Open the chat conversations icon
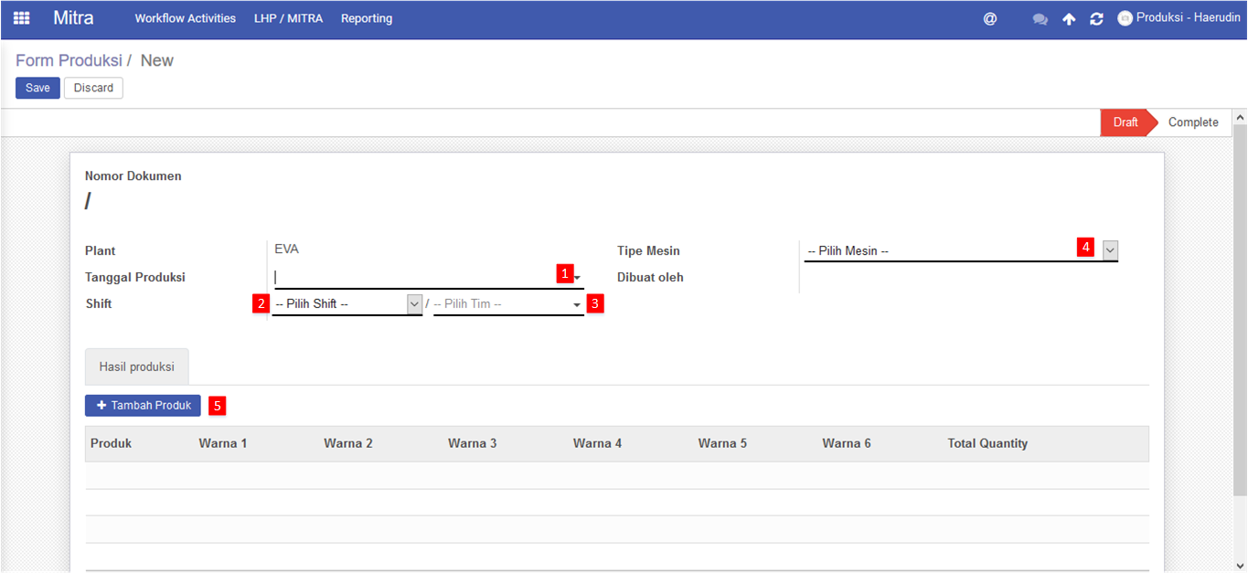This screenshot has height=573, width=1248. pos(1040,19)
